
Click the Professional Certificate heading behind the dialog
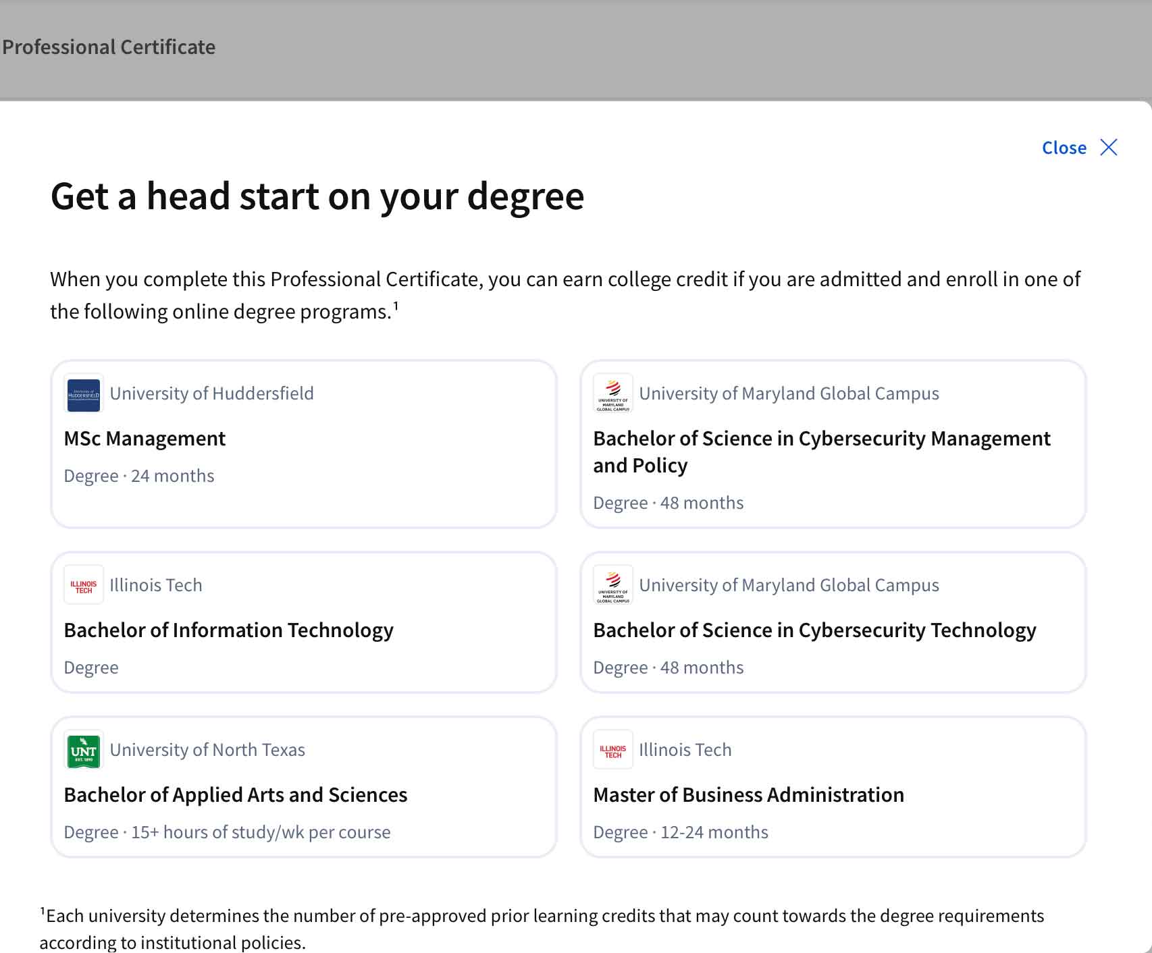[x=109, y=47]
